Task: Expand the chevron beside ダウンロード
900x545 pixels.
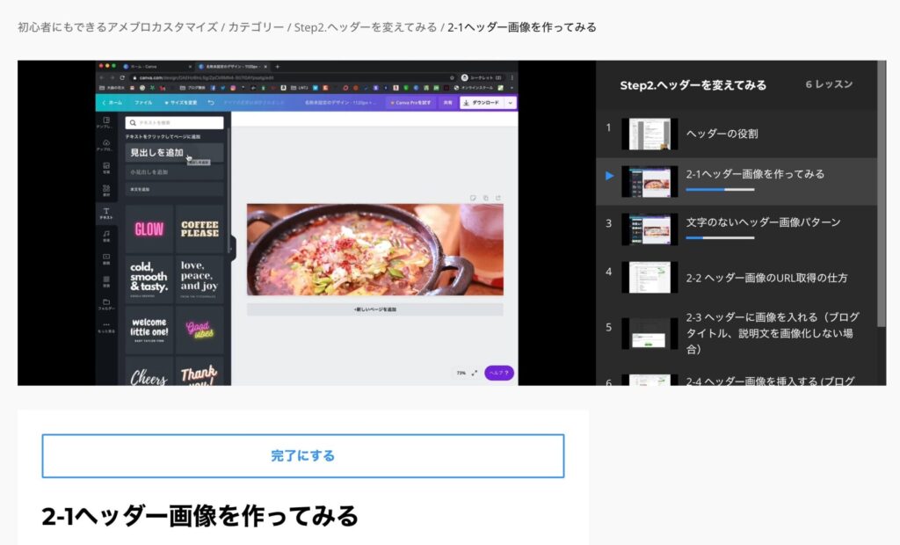Action: coord(511,103)
